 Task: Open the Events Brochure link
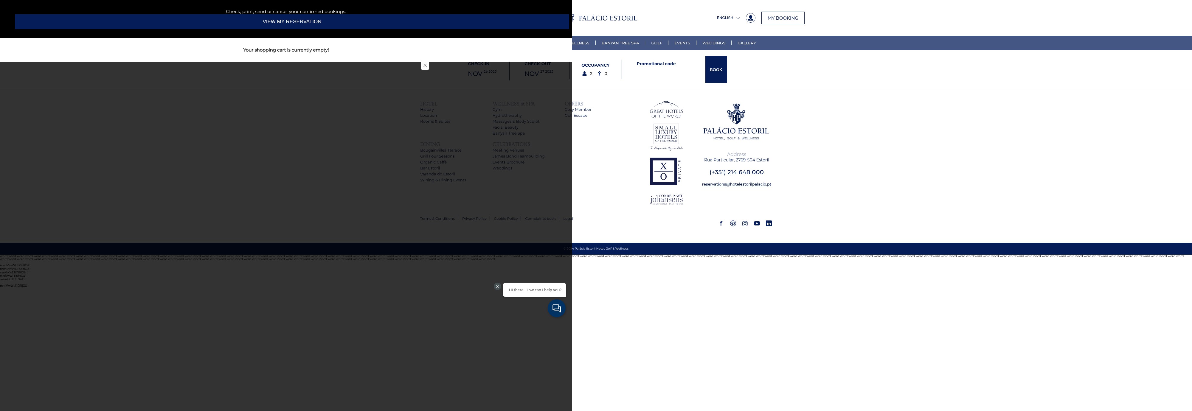508,162
